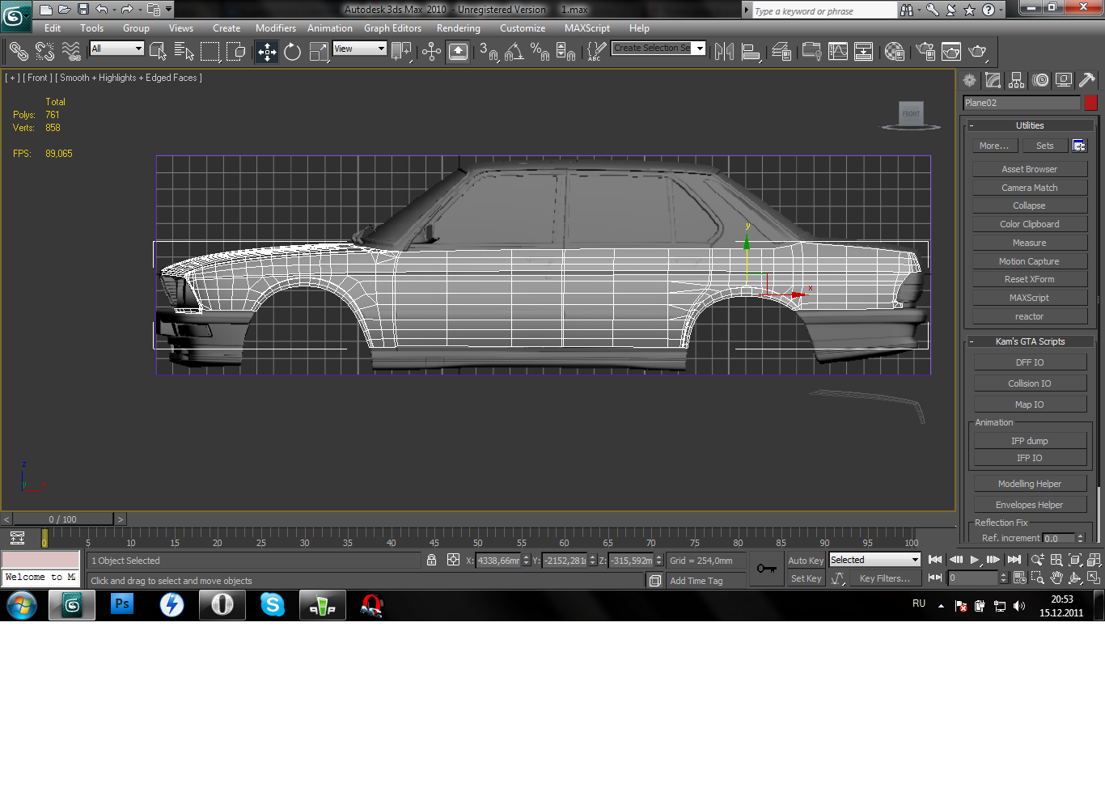Click the Angle Snap toggle icon

(514, 52)
